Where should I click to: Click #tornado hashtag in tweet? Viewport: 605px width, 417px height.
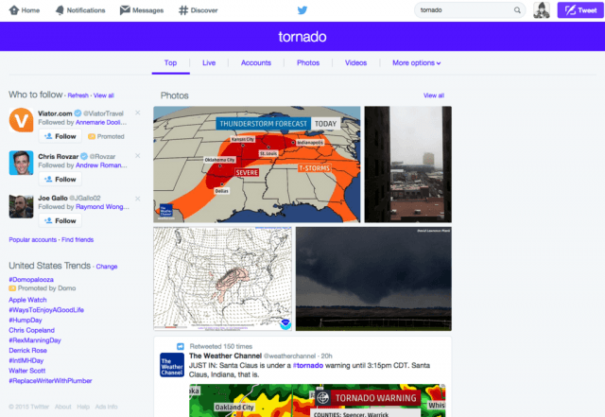coord(308,365)
